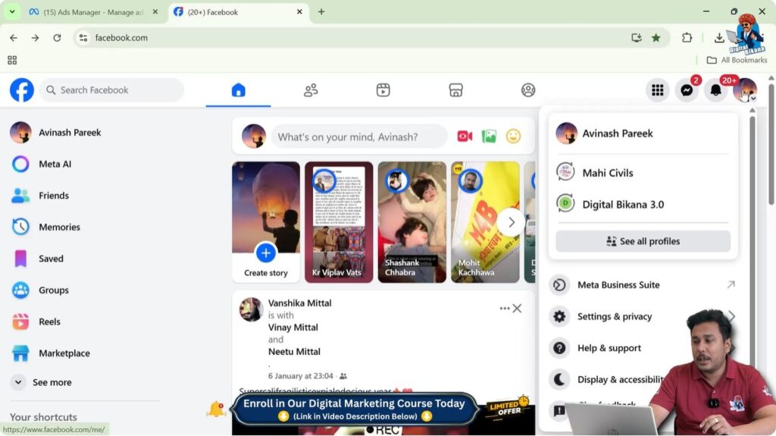Image resolution: width=776 pixels, height=436 pixels.
Task: Install app icon in address bar
Action: [x=637, y=38]
